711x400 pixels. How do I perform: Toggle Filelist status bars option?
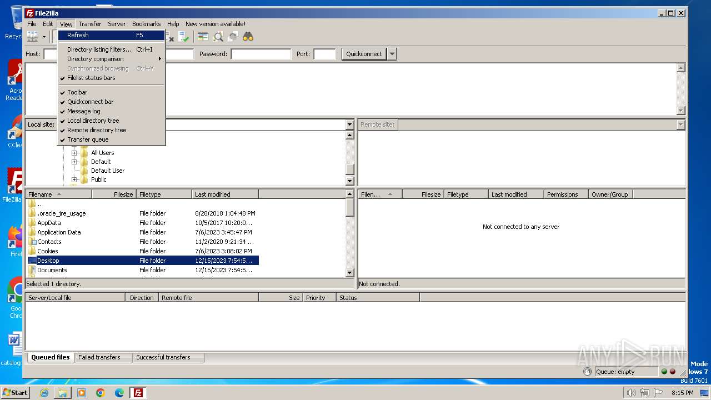point(111,78)
